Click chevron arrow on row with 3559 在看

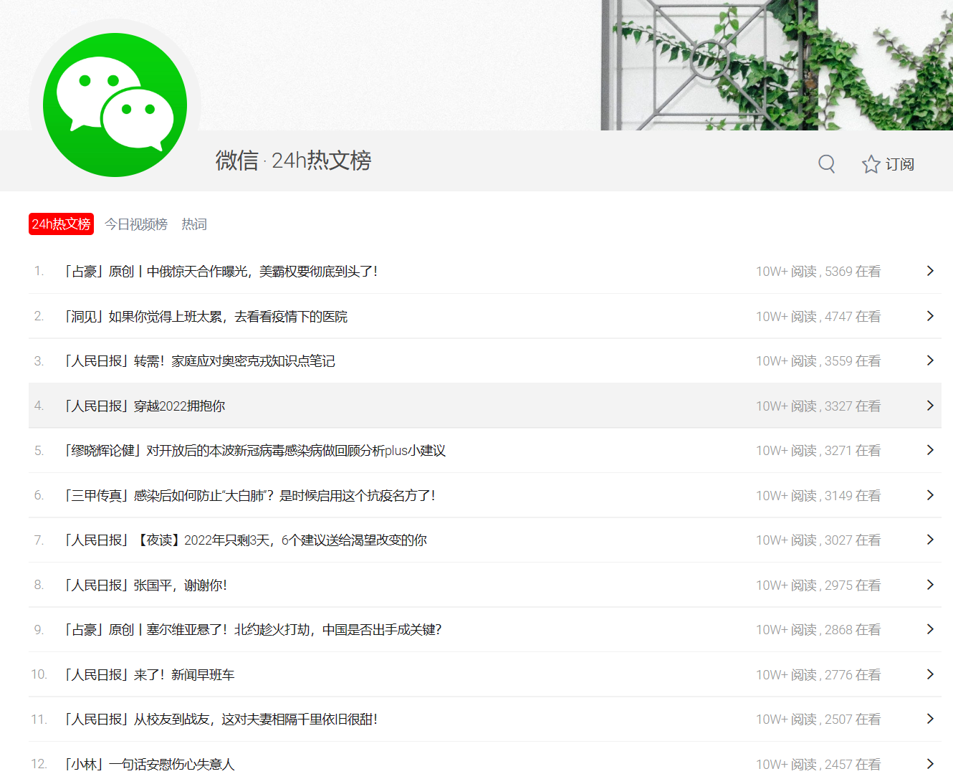coord(930,360)
